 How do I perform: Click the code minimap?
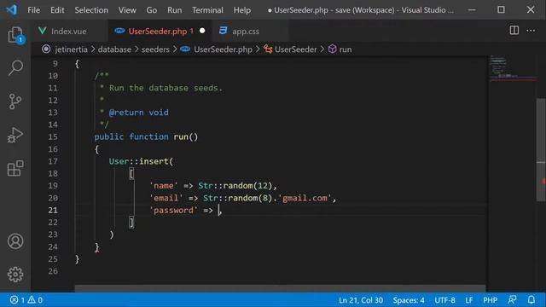(512, 68)
